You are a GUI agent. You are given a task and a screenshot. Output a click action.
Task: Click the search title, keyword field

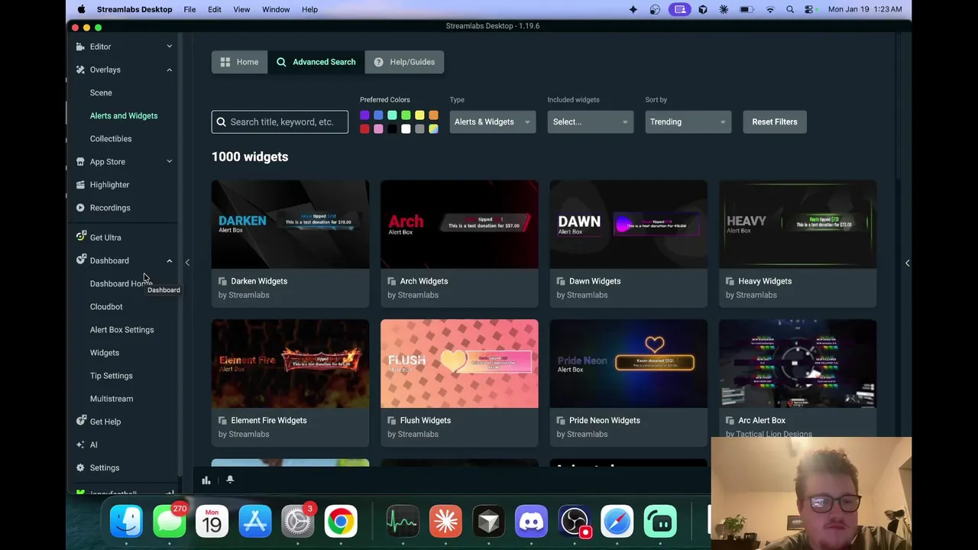pyautogui.click(x=280, y=122)
